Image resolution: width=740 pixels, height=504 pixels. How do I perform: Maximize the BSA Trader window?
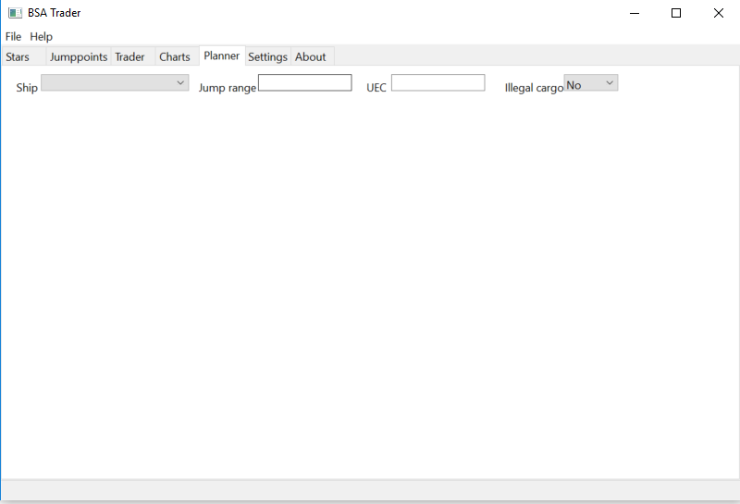tap(676, 13)
